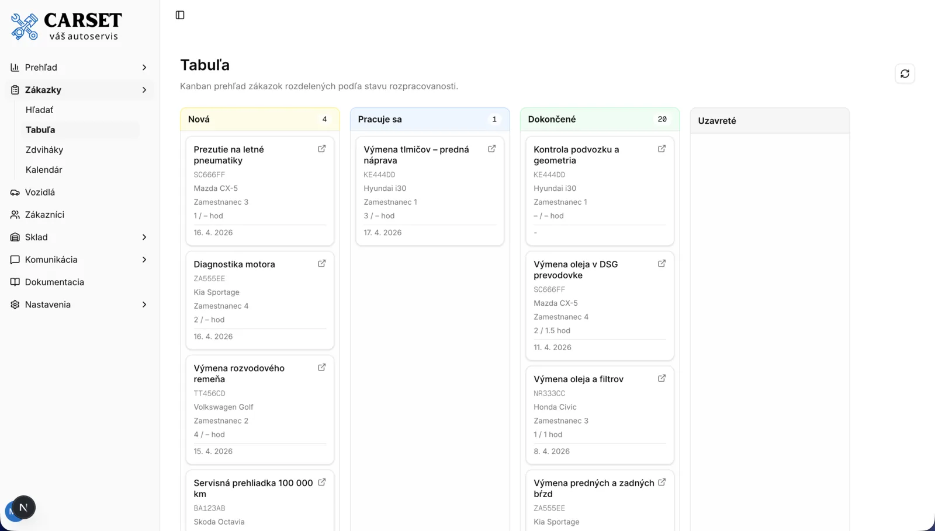Click the Zákazníci people icon
Viewport: 935px width, 531px height.
pos(15,215)
